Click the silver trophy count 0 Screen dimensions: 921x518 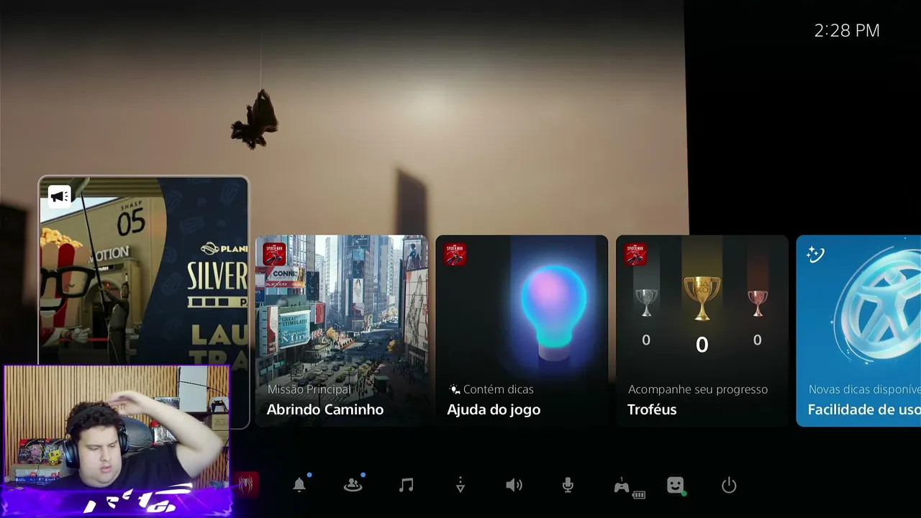(x=646, y=340)
